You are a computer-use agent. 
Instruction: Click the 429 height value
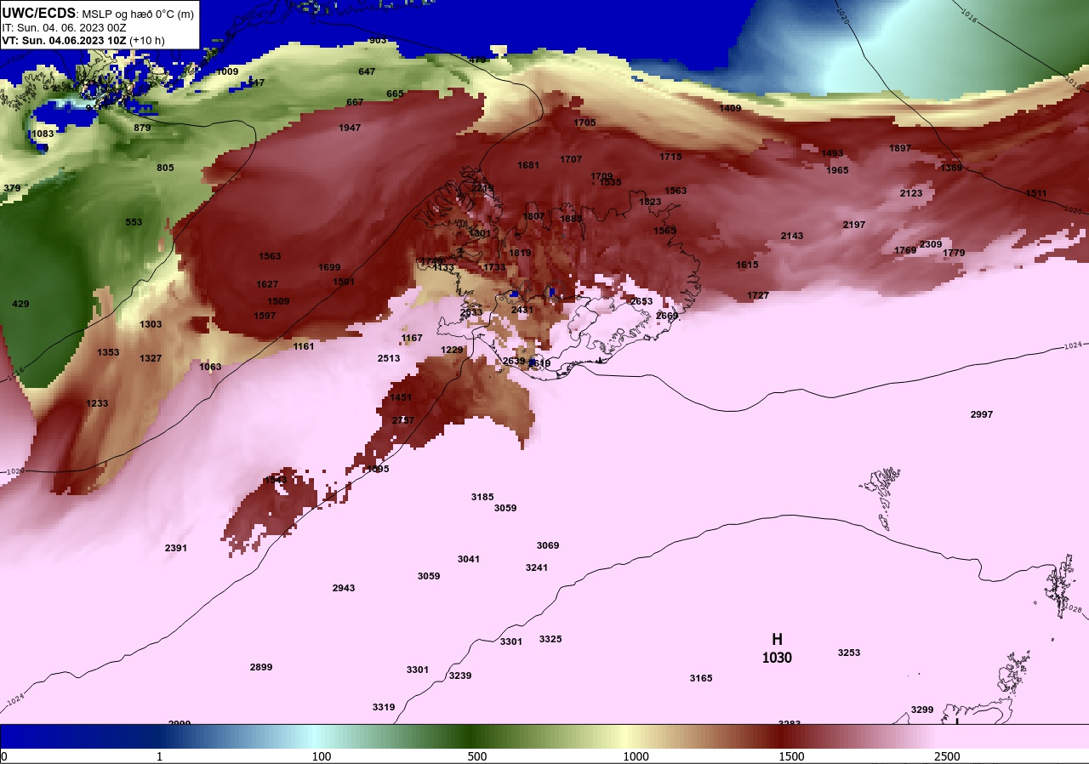(x=20, y=304)
